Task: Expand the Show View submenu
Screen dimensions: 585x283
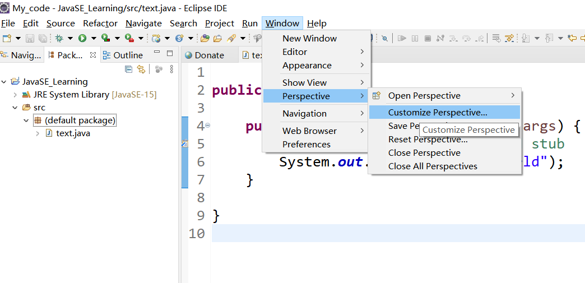Action: tap(317, 82)
